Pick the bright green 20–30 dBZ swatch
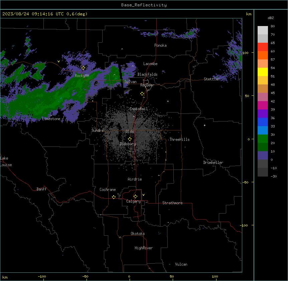Screen dimensions: 288x281 tap(263, 139)
